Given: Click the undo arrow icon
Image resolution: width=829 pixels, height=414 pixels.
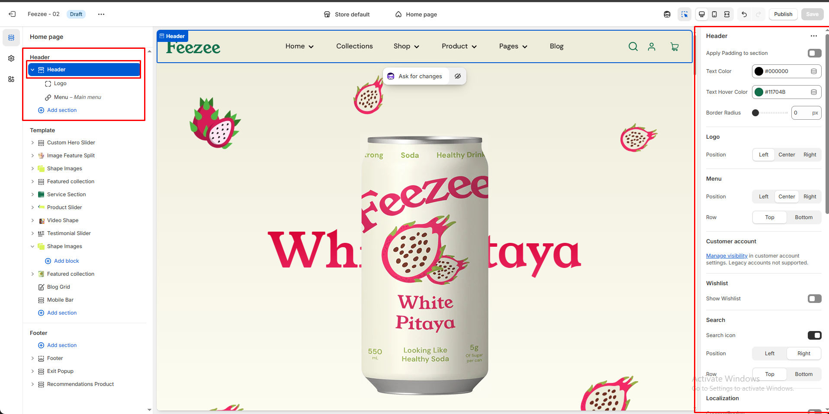Looking at the screenshot, I should pyautogui.click(x=744, y=14).
